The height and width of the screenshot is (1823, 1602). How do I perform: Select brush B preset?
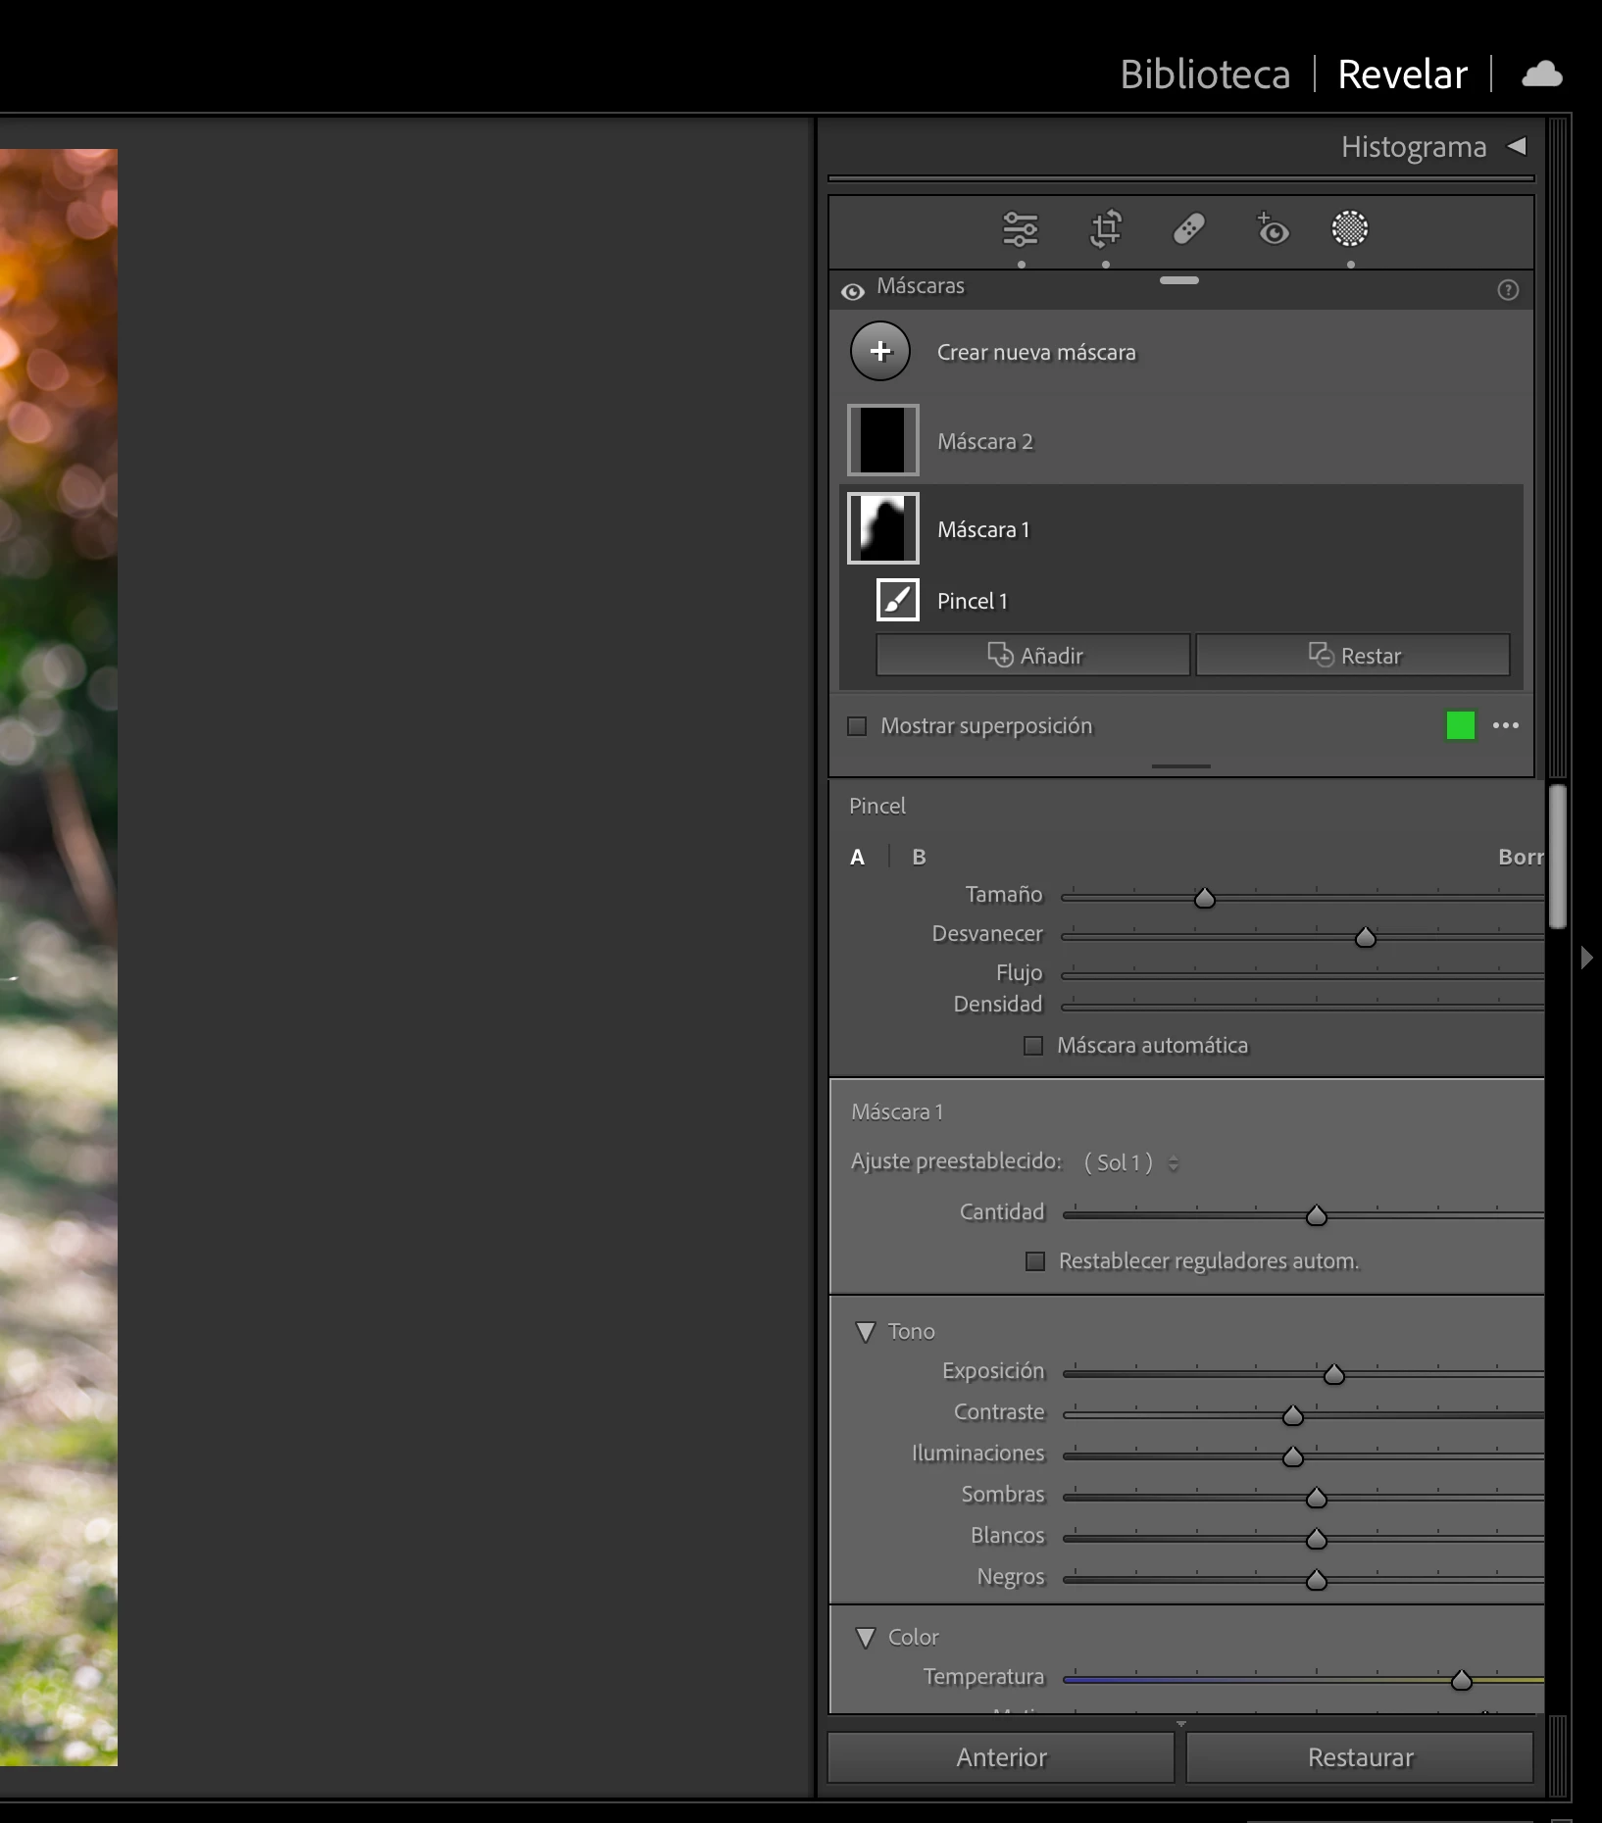919,858
